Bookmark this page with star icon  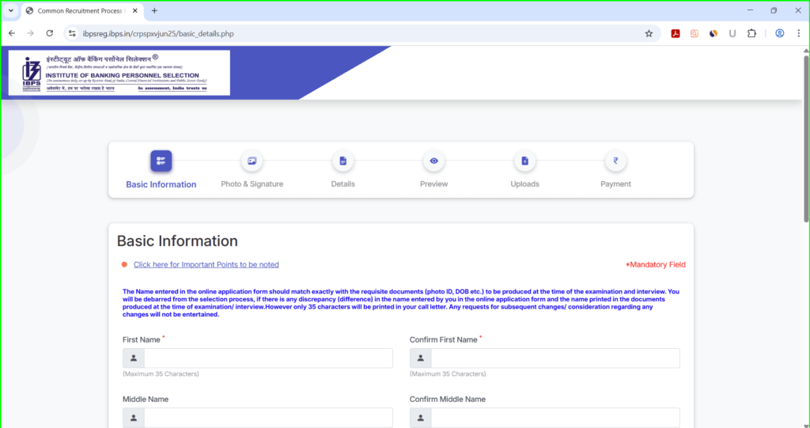point(649,33)
